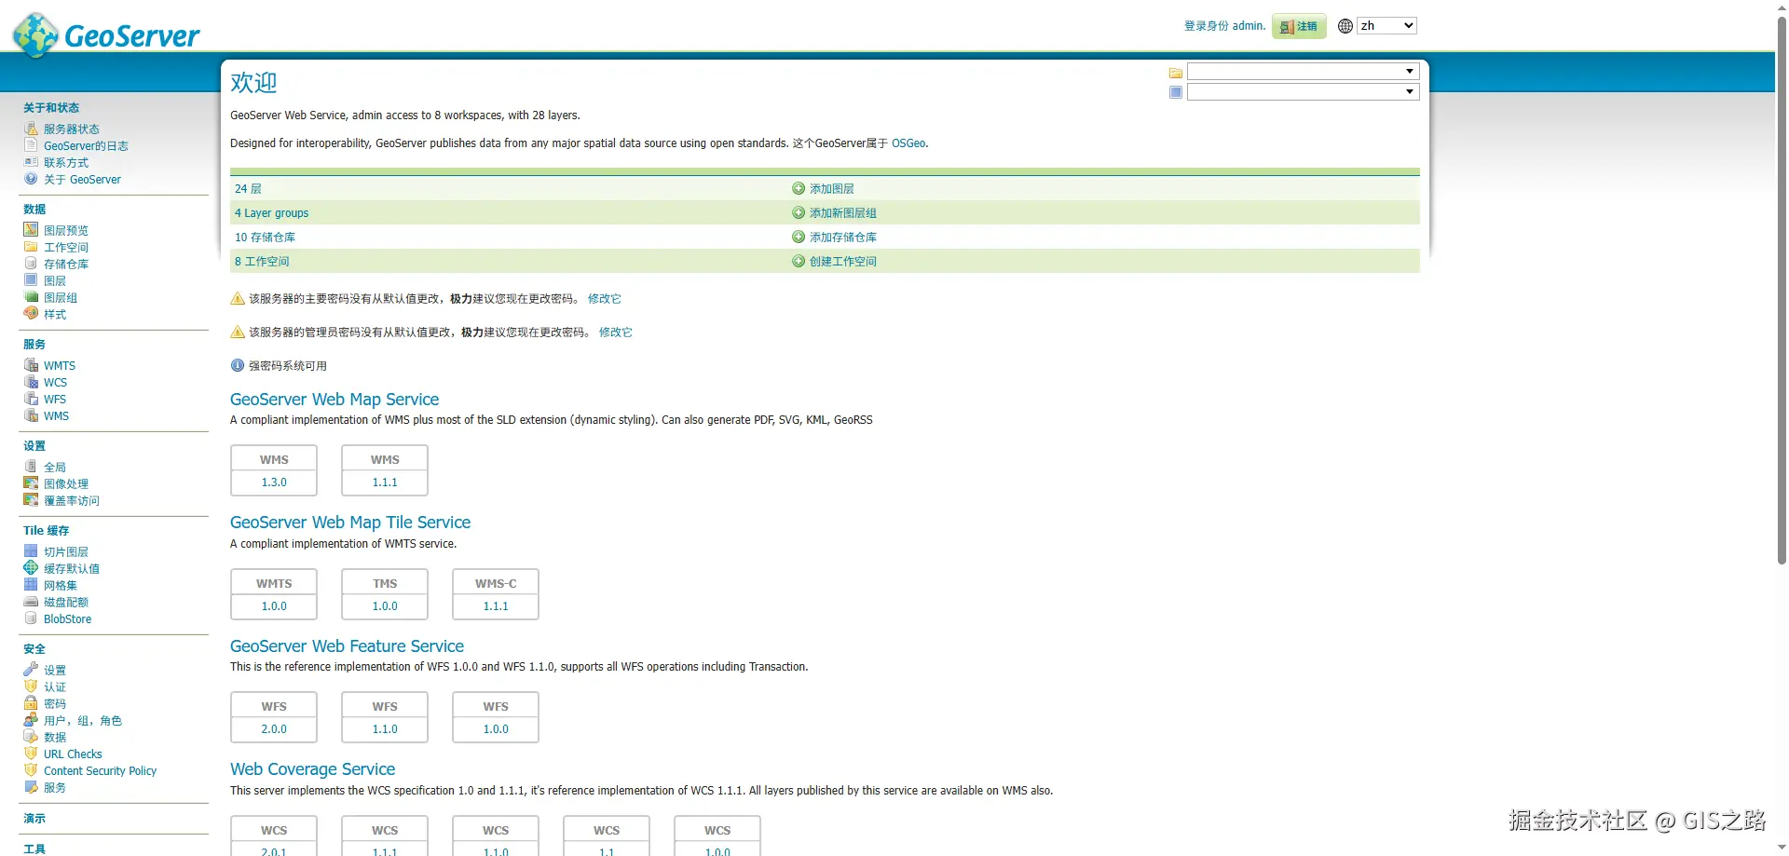The image size is (1789, 856).
Task: Click the 强密码系统可用 info message
Action: coord(288,365)
